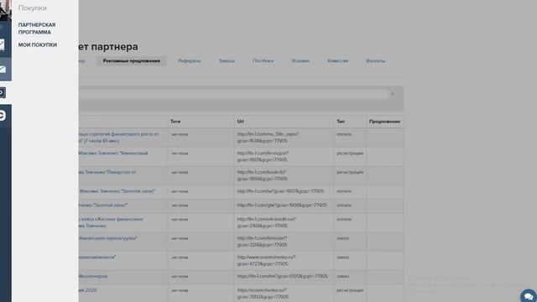Viewport: 537px width, 302px height.
Task: Switch to Рефералы tab
Action: [x=190, y=60]
